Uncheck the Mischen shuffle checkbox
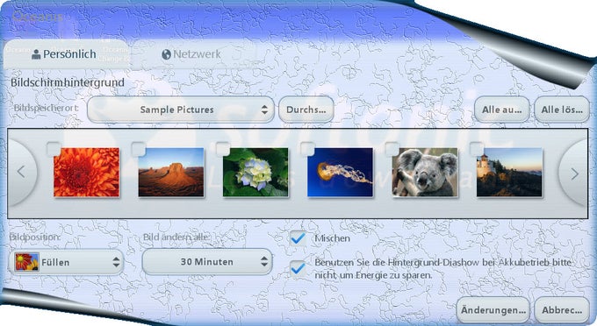Image resolution: width=597 pixels, height=326 pixels. coord(298,238)
